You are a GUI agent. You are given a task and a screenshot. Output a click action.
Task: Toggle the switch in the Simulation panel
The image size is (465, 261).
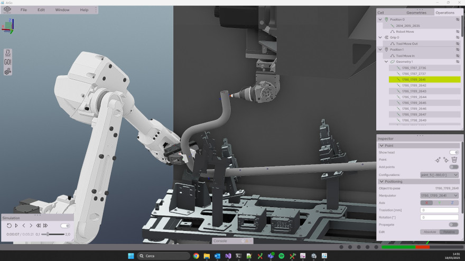(65, 226)
